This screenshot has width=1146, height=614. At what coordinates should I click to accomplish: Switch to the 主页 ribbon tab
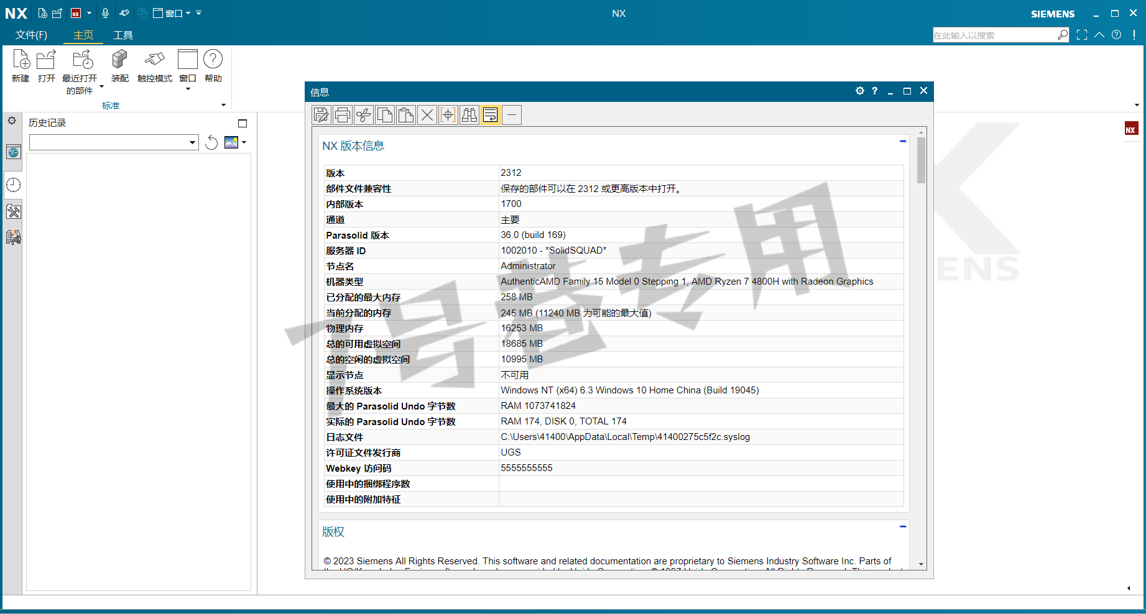(x=83, y=35)
